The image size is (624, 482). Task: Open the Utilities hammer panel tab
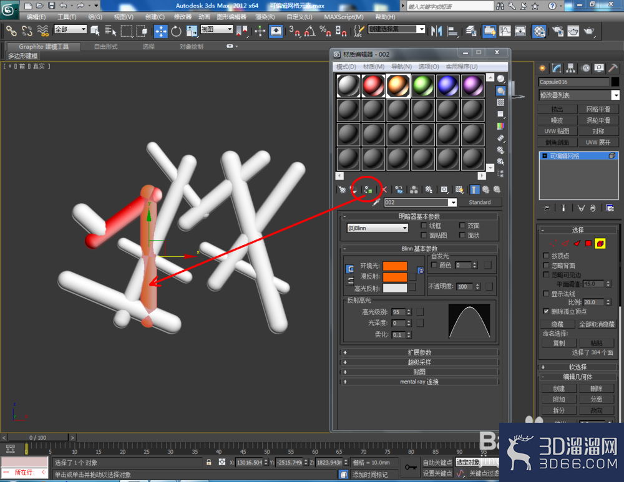coord(613,69)
